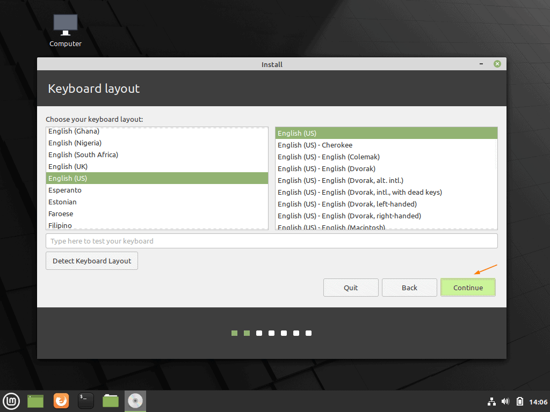Viewport: 550px width, 412px height.
Task: Click the volume icon in the system tray
Action: click(505, 401)
